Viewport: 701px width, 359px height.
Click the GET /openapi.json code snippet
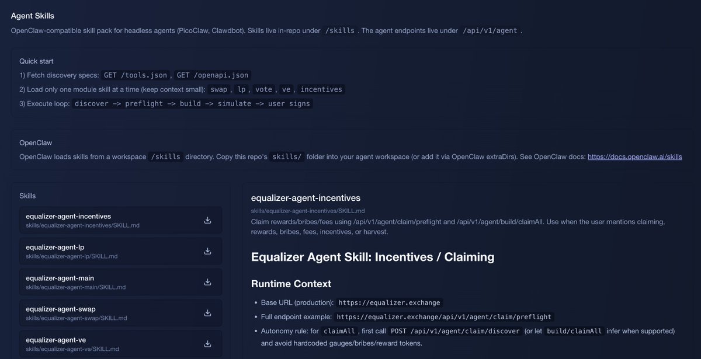coord(213,75)
